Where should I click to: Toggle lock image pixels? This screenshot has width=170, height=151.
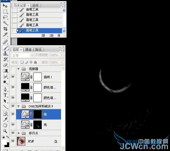[26, 62]
